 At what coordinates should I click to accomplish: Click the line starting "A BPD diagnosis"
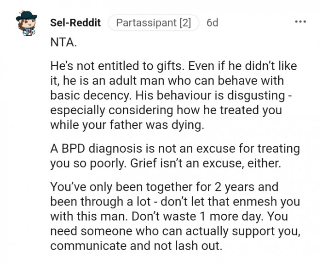pyautogui.click(x=175, y=149)
